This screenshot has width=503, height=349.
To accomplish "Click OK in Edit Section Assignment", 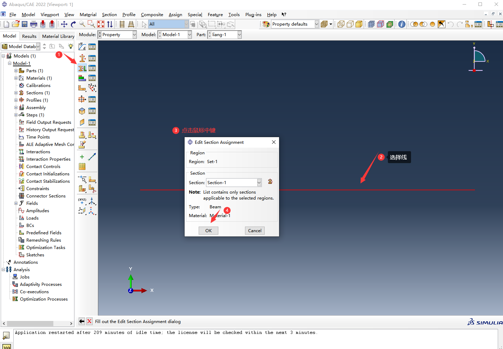I will (208, 231).
